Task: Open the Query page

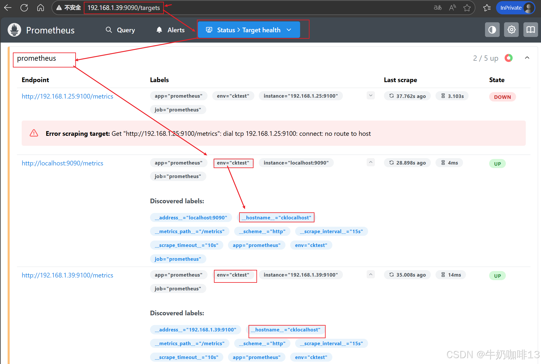Action: click(120, 30)
